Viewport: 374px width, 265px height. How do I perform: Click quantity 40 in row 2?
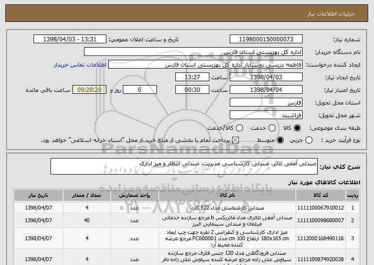87,220
